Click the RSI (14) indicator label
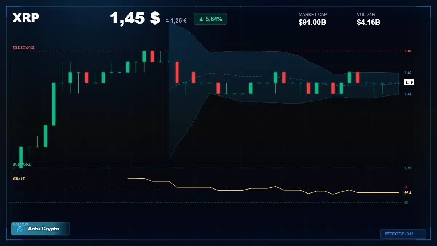The width and height of the screenshot is (437, 246). [19, 178]
